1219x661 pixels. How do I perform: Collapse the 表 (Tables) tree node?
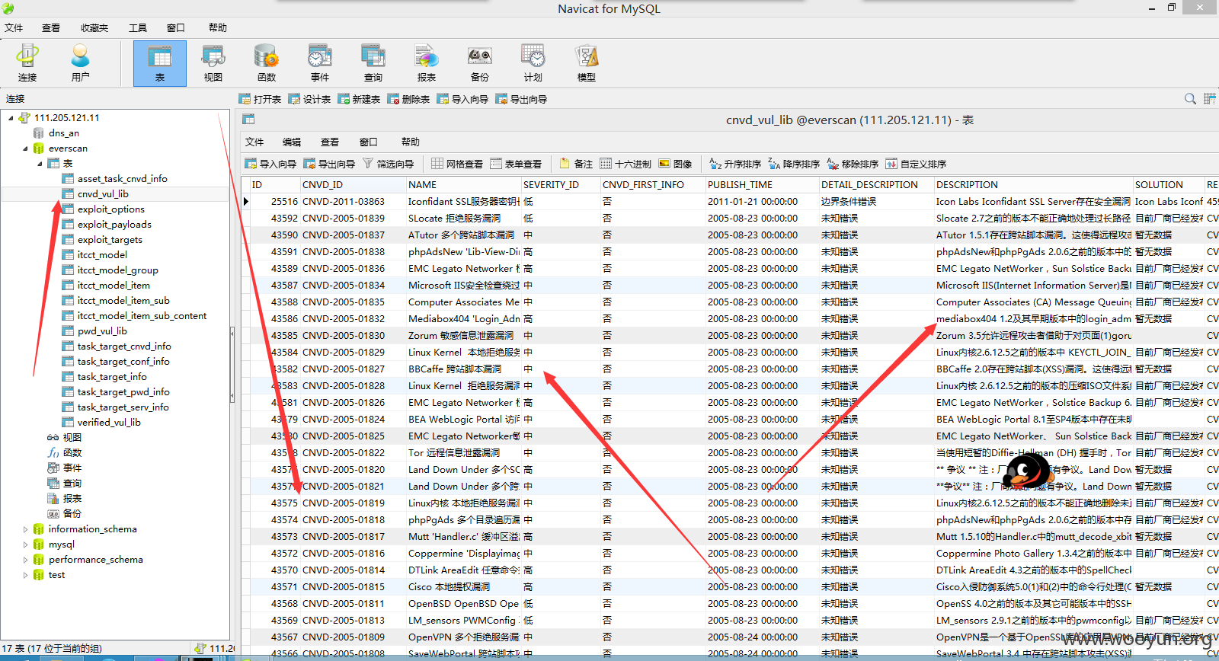click(x=40, y=164)
